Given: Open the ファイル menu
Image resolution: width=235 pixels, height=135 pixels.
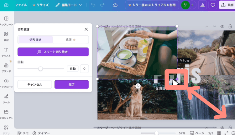Looking at the screenshot, I should coord(21,5).
